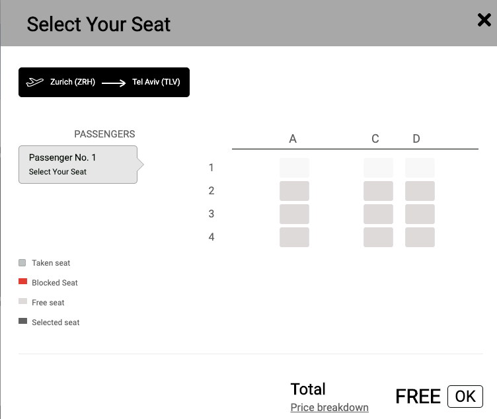Close the Select Your Seat dialog
497x419 pixels.
click(484, 20)
